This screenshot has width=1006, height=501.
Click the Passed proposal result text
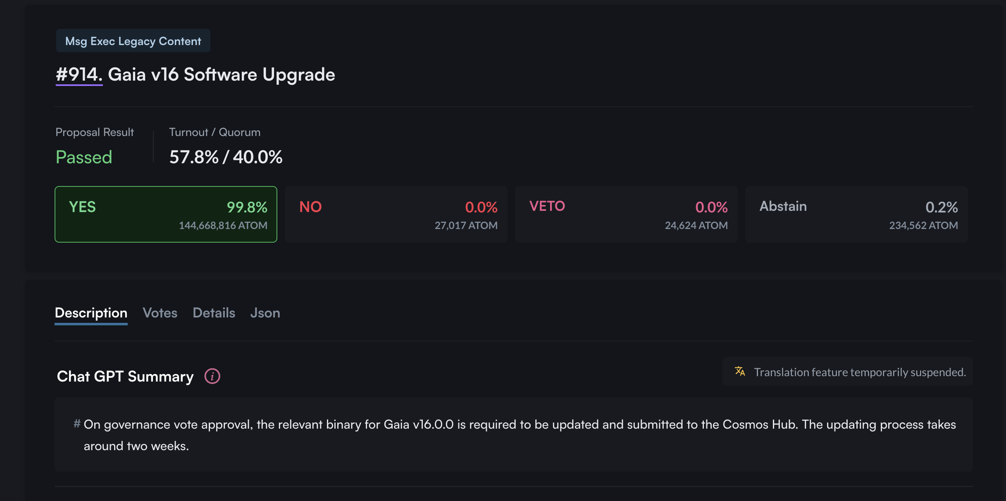(x=84, y=157)
